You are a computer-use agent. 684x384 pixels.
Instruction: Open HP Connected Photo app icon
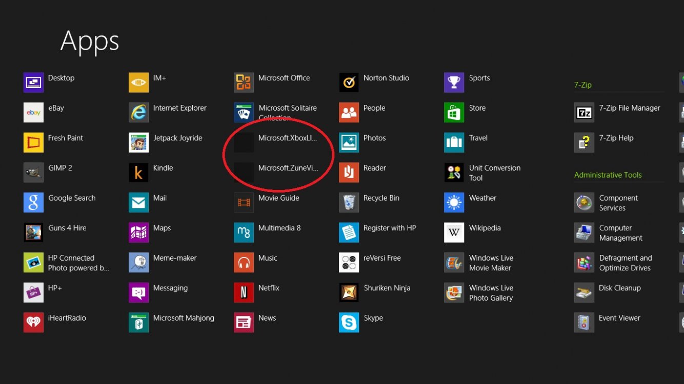click(33, 263)
